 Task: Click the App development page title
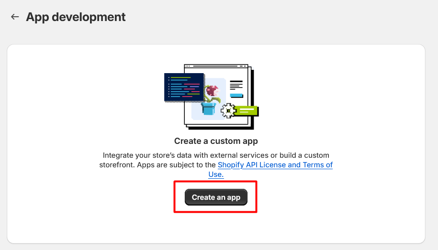76,17
